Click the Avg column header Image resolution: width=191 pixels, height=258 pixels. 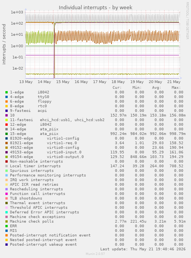coord(156,88)
